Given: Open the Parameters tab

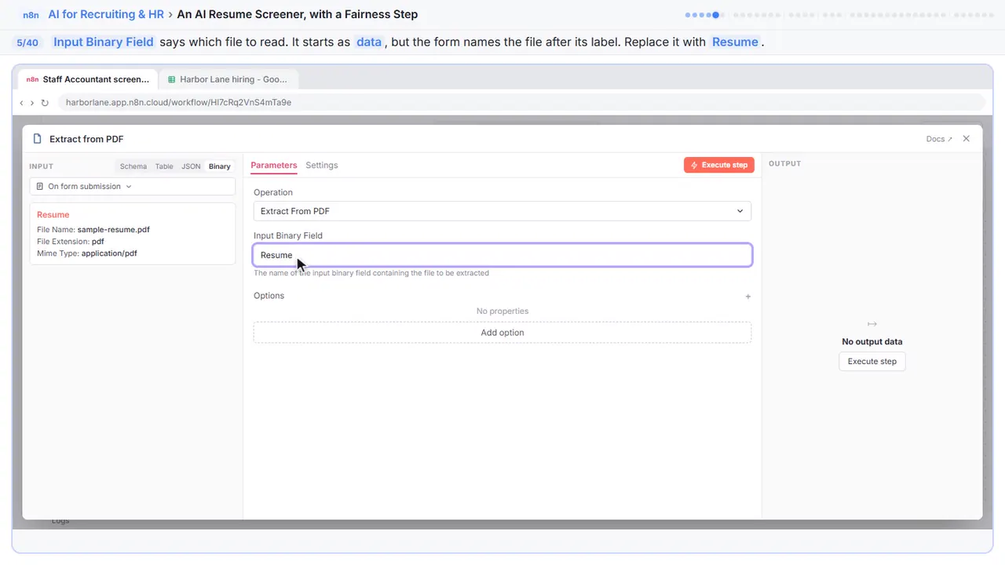Looking at the screenshot, I should coord(274,166).
